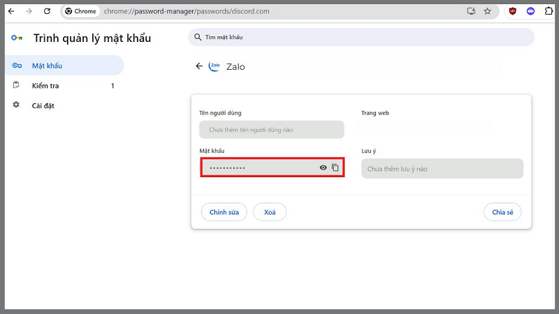Click the Zalo site logo
559x314 pixels.
(215, 66)
